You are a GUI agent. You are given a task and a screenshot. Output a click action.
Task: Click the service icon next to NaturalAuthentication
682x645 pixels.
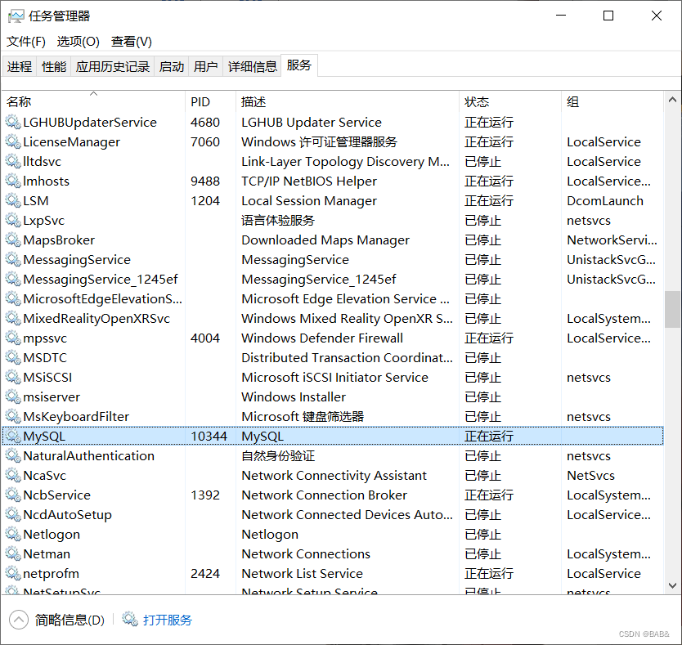pyautogui.click(x=13, y=456)
